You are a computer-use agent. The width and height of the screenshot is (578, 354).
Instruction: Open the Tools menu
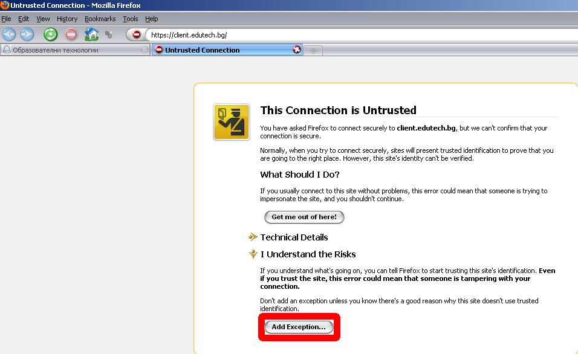click(x=131, y=19)
